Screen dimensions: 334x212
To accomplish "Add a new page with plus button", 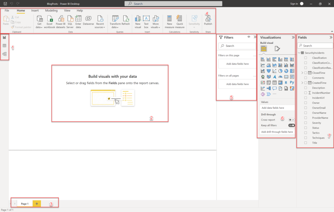I will [x=37, y=204].
